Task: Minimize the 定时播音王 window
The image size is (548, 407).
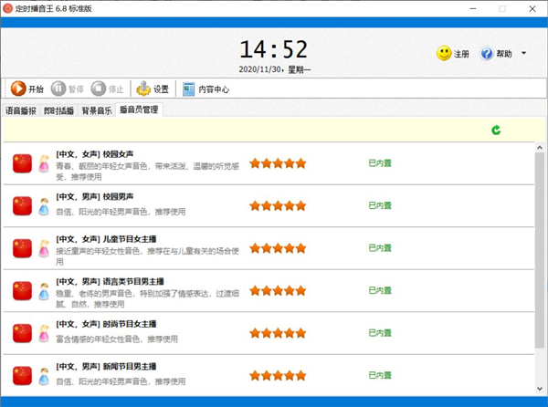Action: [473, 8]
